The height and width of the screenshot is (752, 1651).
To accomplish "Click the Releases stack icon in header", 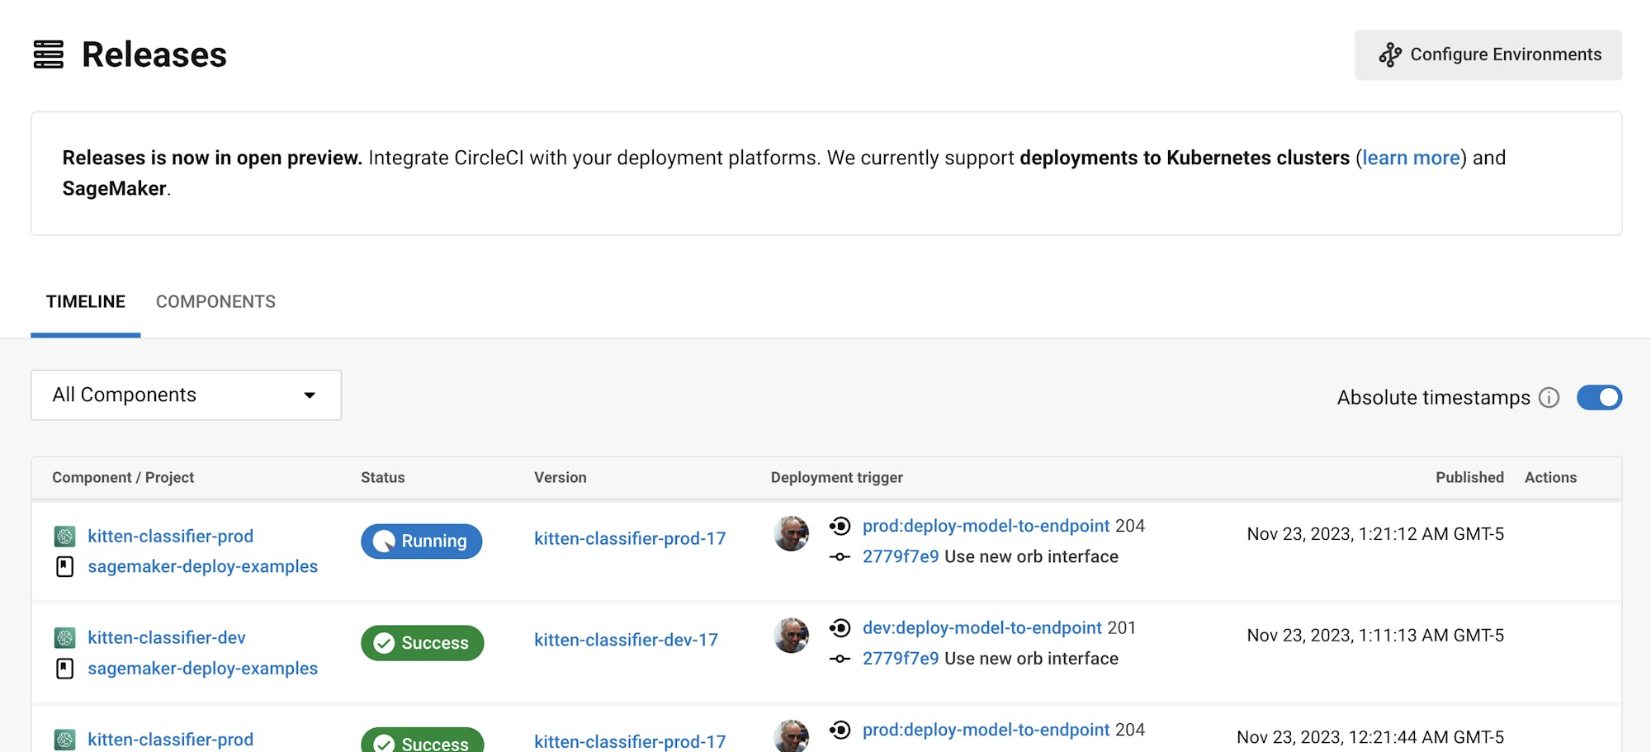I will 49,54.
